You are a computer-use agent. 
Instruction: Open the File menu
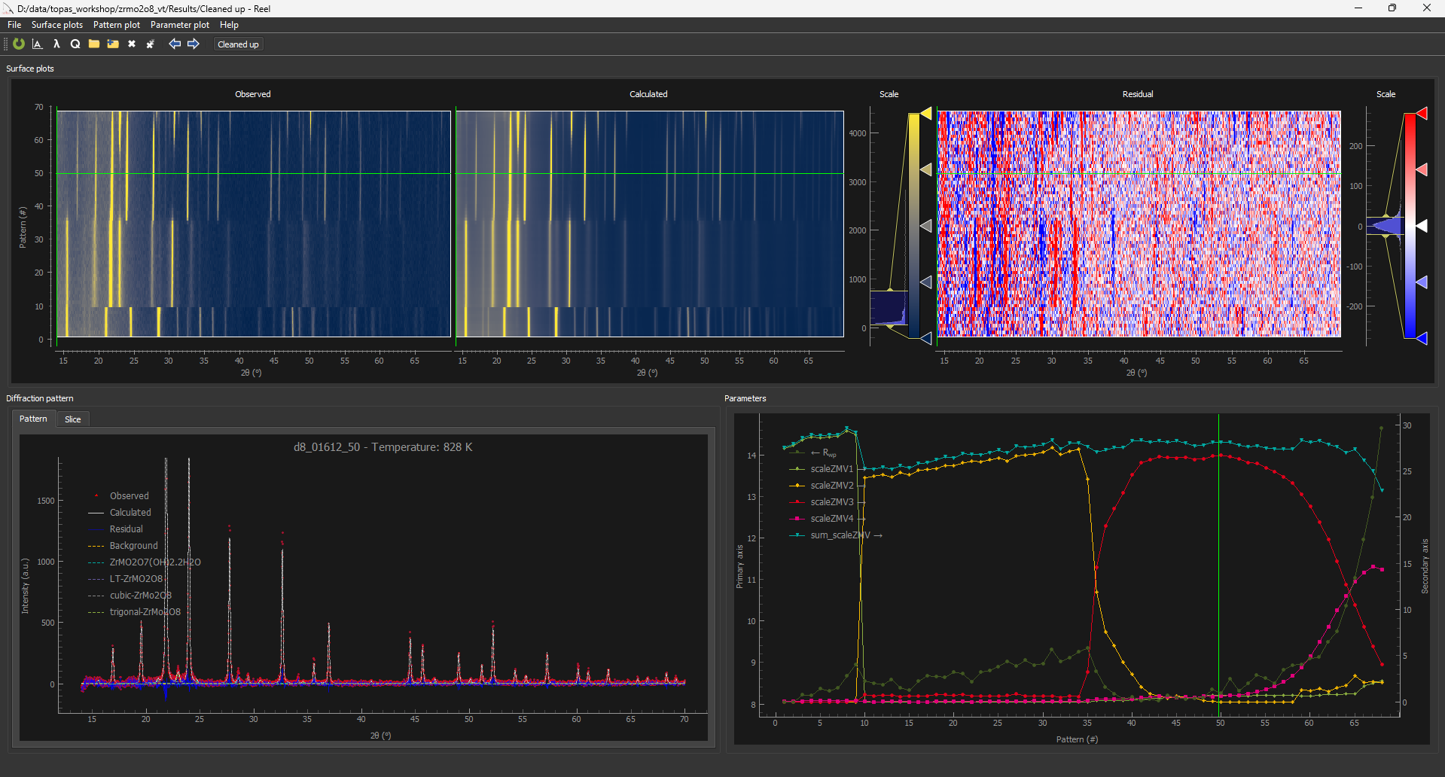14,25
